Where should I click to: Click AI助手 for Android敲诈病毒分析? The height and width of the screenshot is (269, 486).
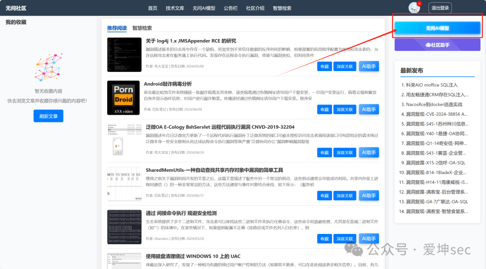click(369, 109)
